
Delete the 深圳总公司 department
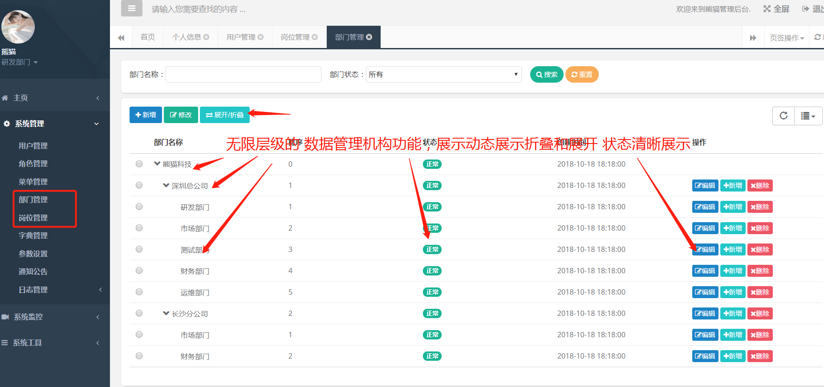click(760, 186)
